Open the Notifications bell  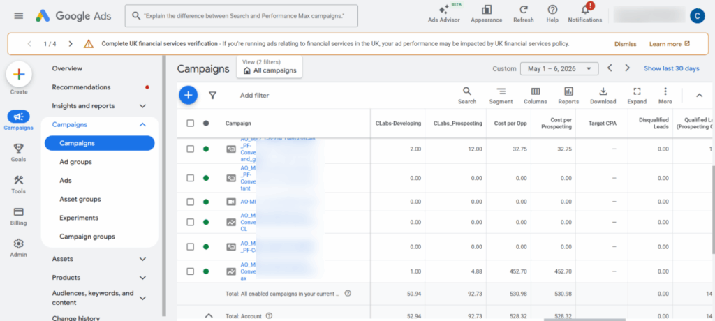[x=585, y=14]
